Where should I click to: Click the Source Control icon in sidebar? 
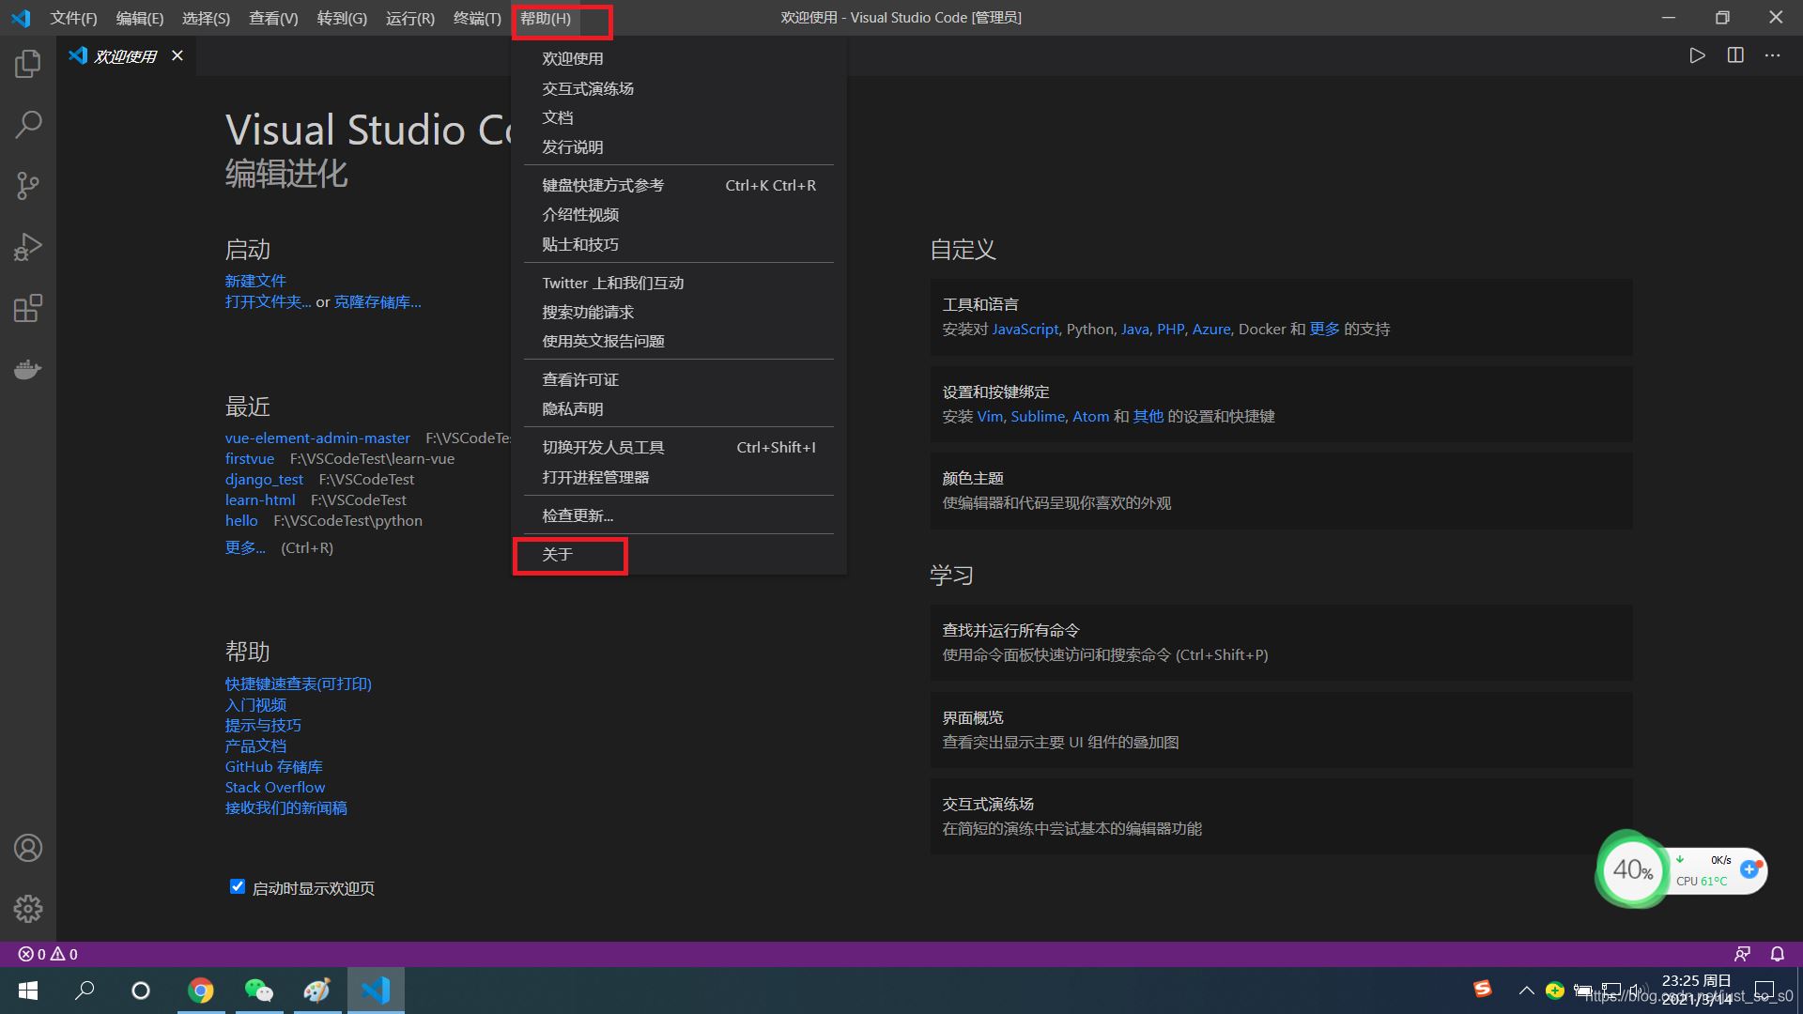point(27,184)
